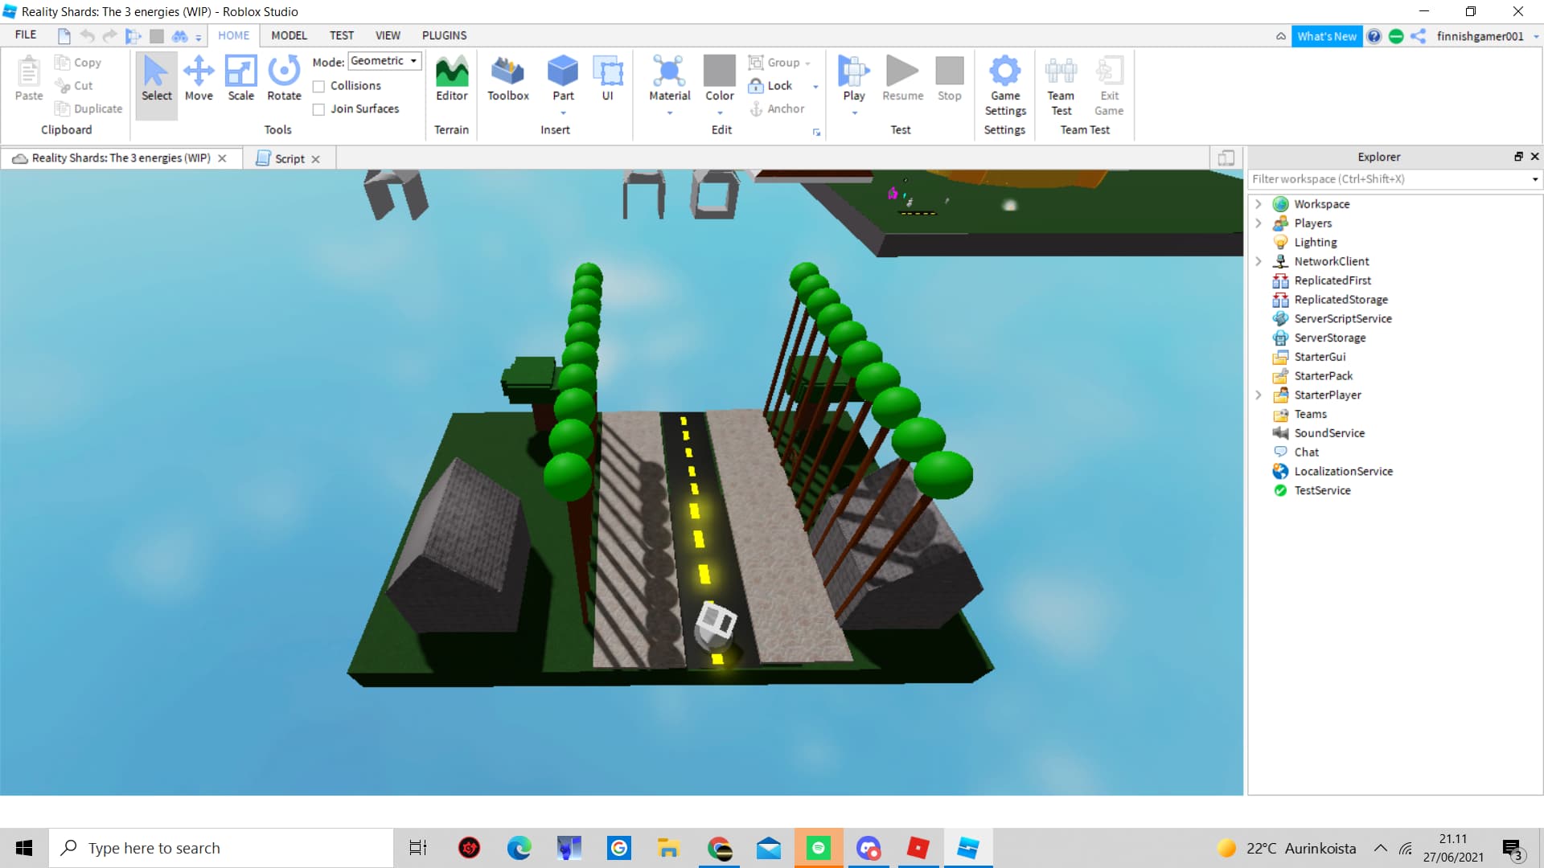Screen dimensions: 1544x868
Task: Open the Color dropdown arrow
Action: pyautogui.click(x=720, y=113)
